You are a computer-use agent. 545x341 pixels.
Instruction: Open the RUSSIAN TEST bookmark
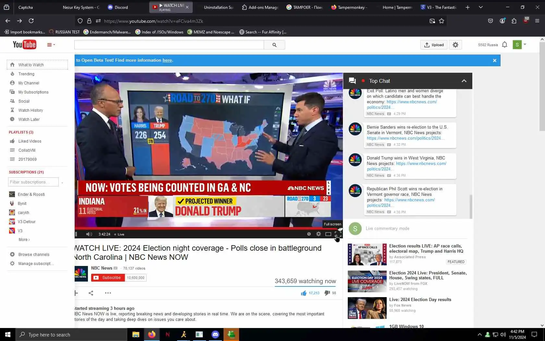coord(64,32)
